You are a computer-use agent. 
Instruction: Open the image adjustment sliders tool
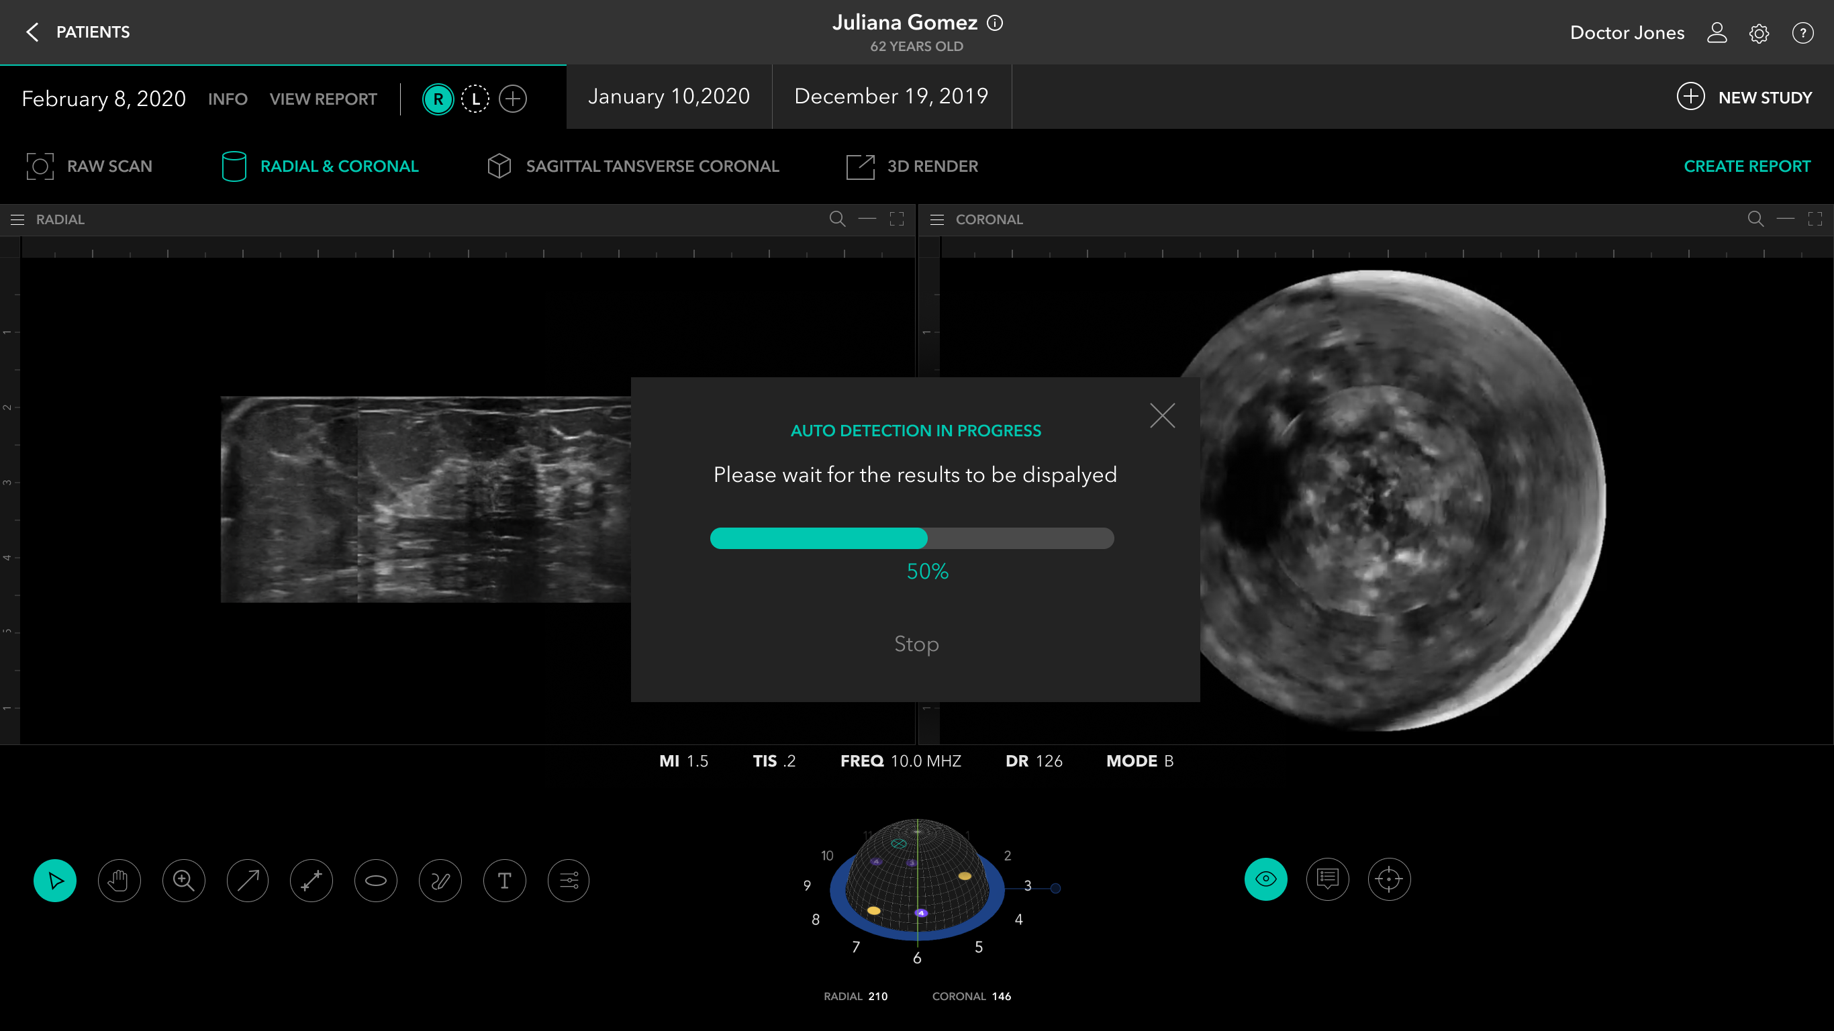(x=568, y=881)
